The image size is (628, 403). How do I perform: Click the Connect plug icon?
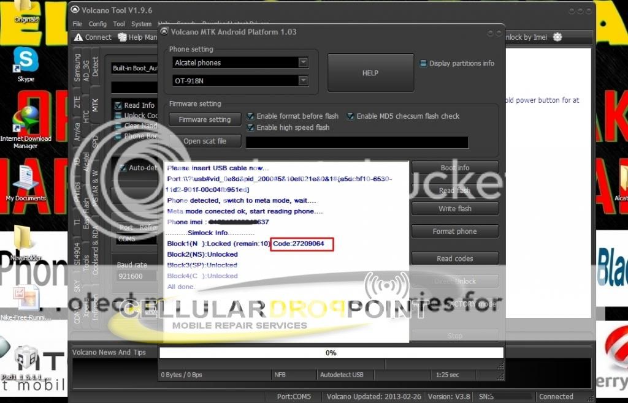pyautogui.click(x=78, y=37)
